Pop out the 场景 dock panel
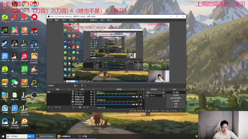 (x=69, y=89)
